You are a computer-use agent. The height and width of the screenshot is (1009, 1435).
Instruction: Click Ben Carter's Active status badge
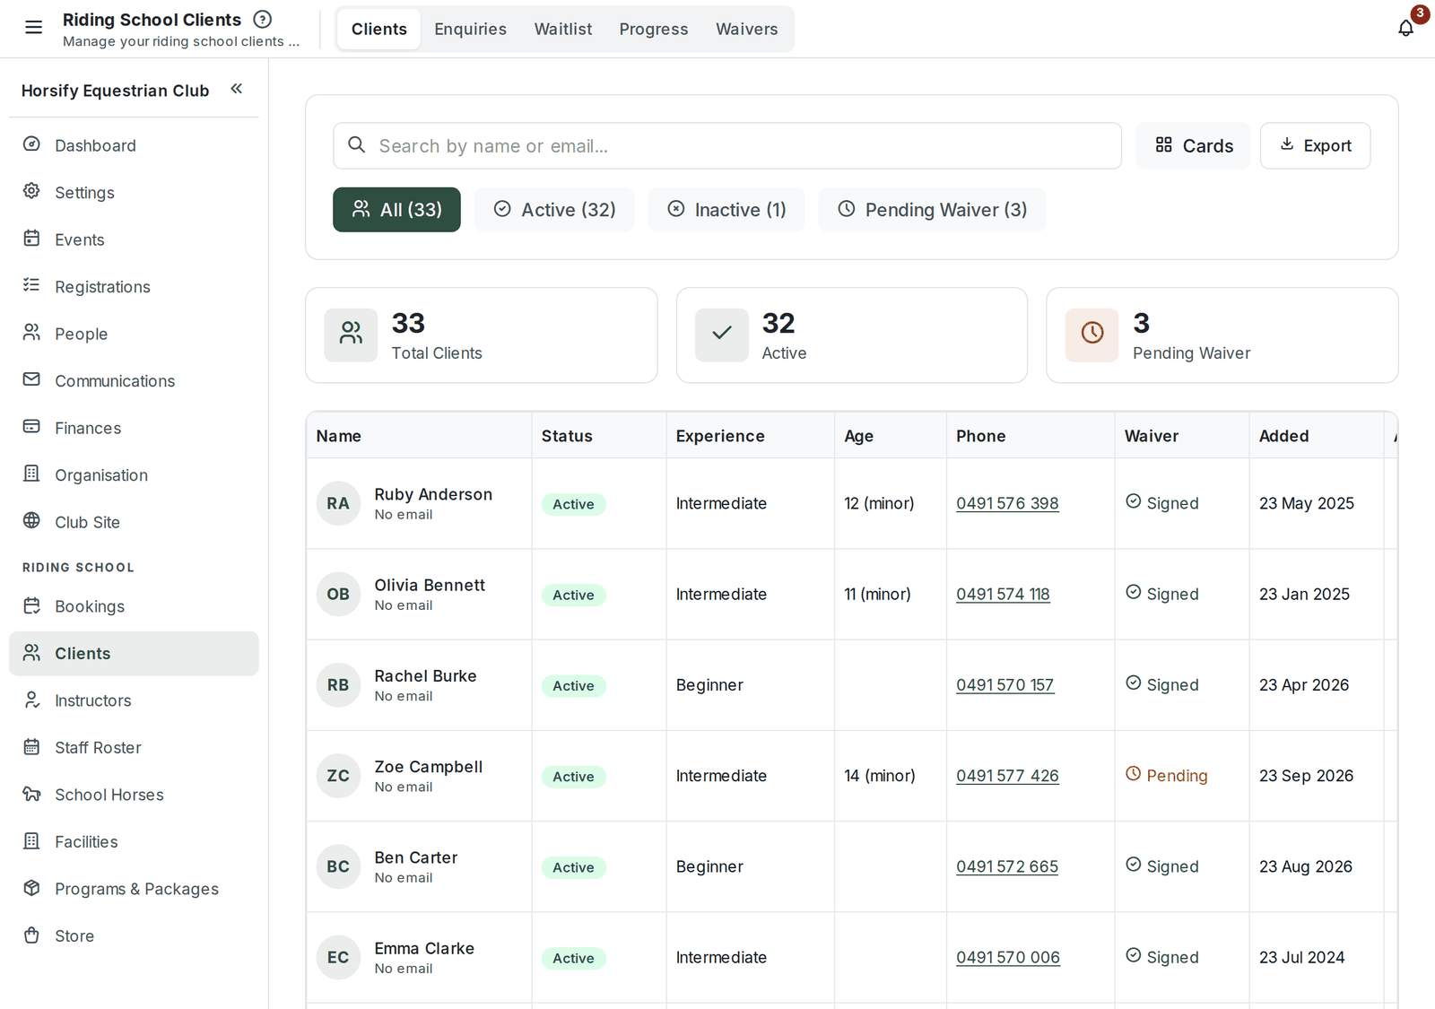[x=573, y=867]
